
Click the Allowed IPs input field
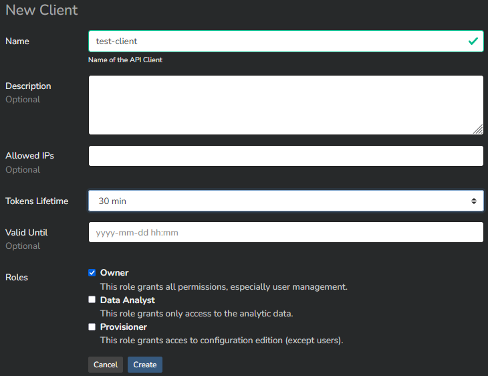(285, 156)
